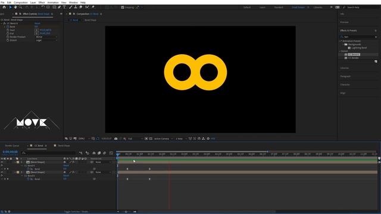Open the Animation menu
This screenshot has width=381, height=214.
click(x=53, y=2)
